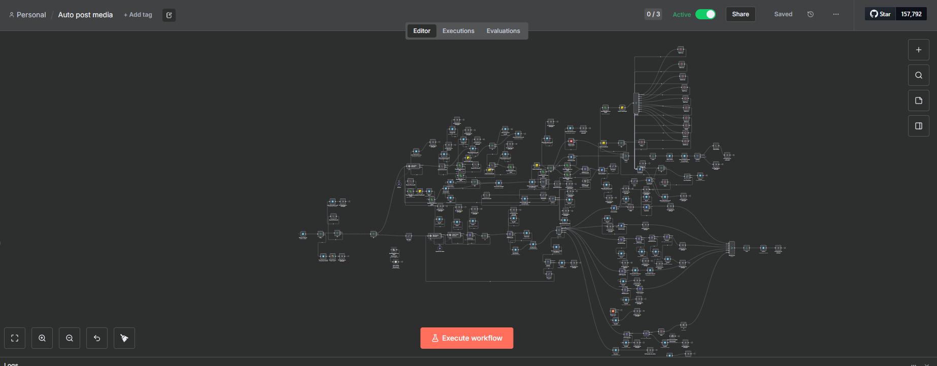937x366 pixels.
Task: Reset the canvas zoom level
Action: click(97, 338)
